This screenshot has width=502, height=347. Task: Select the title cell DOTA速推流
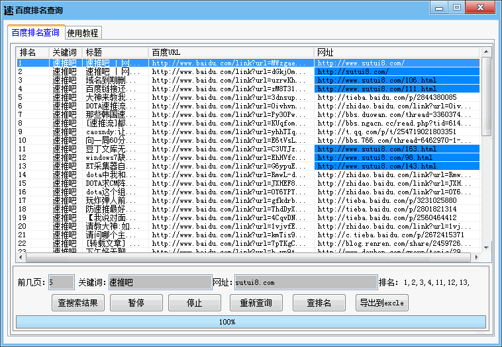coord(115,106)
